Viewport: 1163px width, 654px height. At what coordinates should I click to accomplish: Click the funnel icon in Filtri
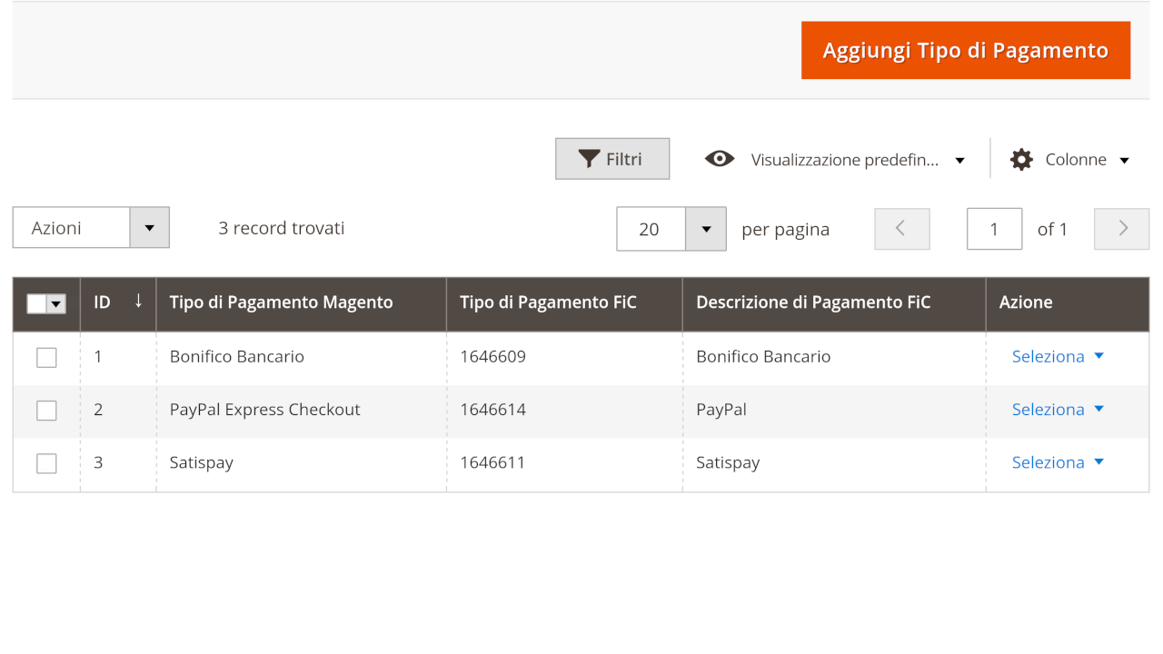pyautogui.click(x=589, y=159)
